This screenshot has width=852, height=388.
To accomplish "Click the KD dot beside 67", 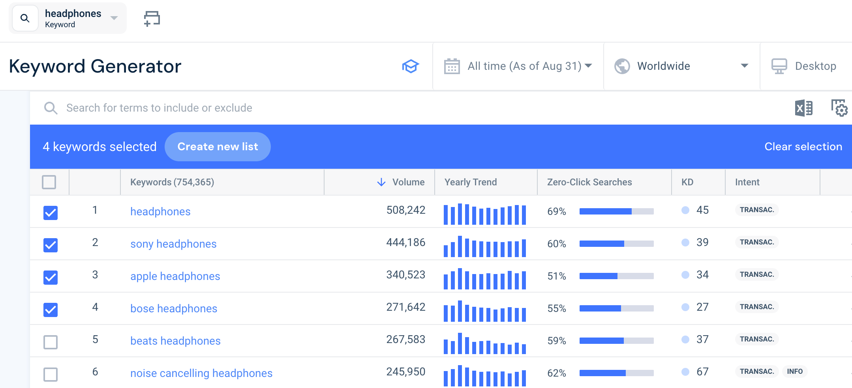I will click(685, 372).
